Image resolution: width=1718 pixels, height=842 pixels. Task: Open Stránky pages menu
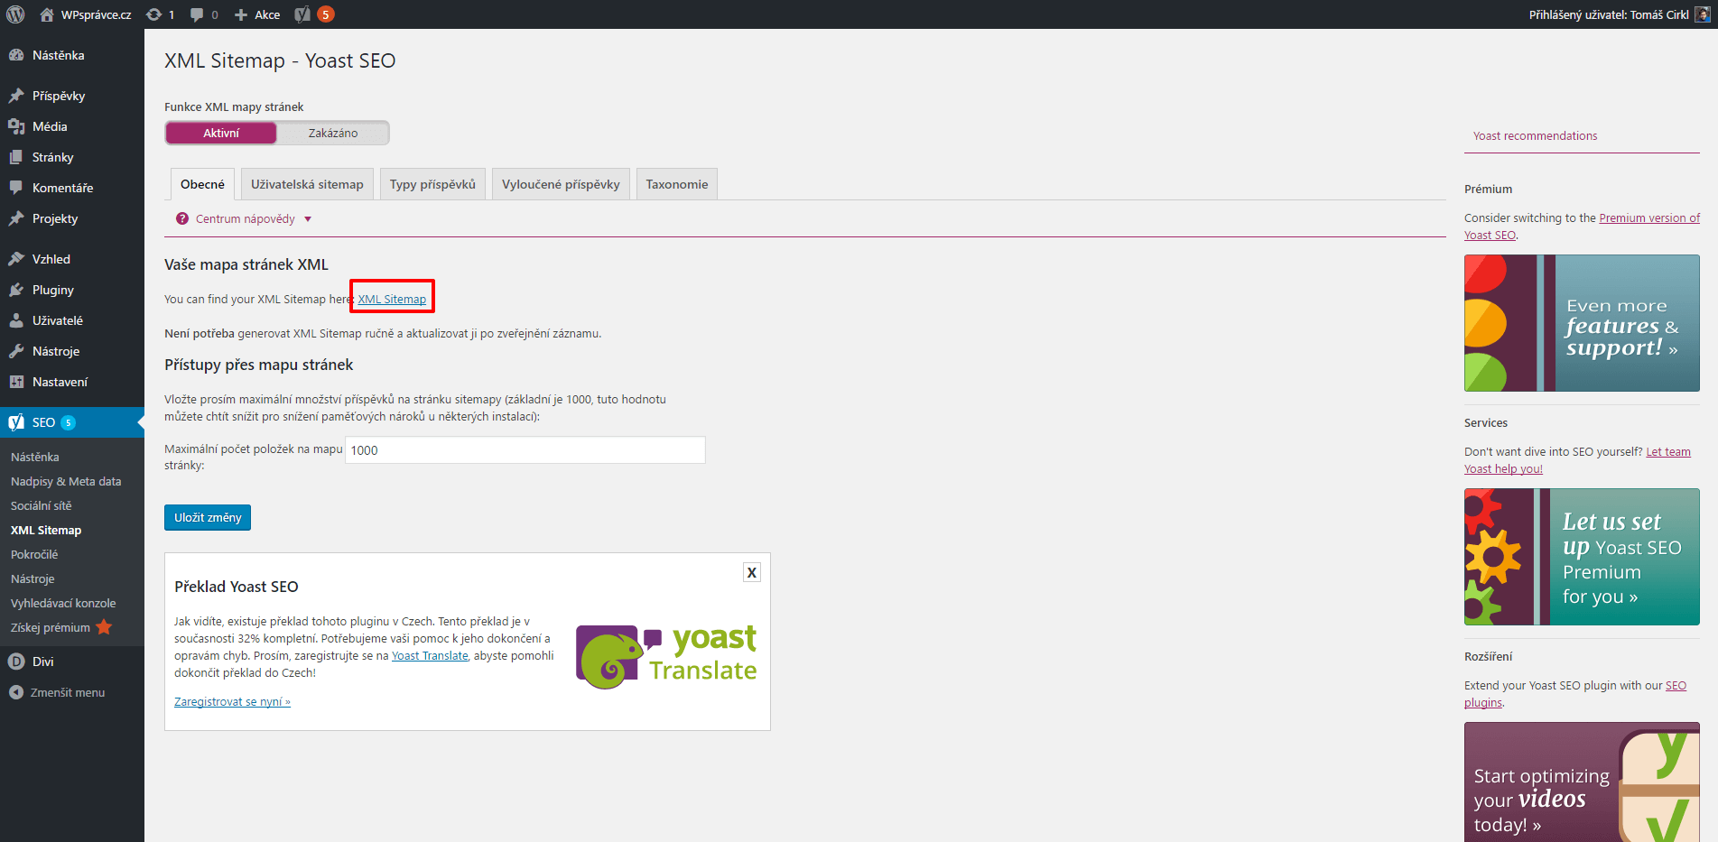coord(72,157)
